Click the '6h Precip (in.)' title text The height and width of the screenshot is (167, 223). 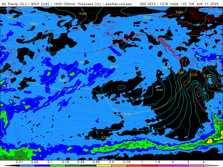pos(14,4)
